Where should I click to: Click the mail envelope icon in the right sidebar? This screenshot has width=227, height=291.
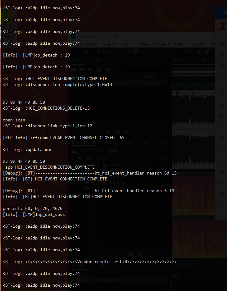coord(222,161)
